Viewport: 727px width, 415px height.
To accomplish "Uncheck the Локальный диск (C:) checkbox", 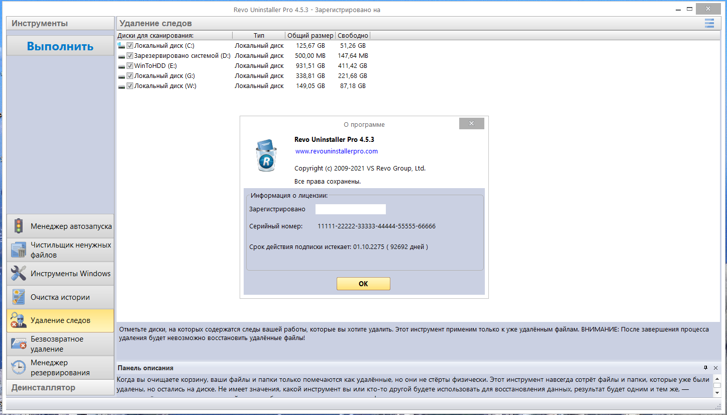I will pyautogui.click(x=130, y=46).
